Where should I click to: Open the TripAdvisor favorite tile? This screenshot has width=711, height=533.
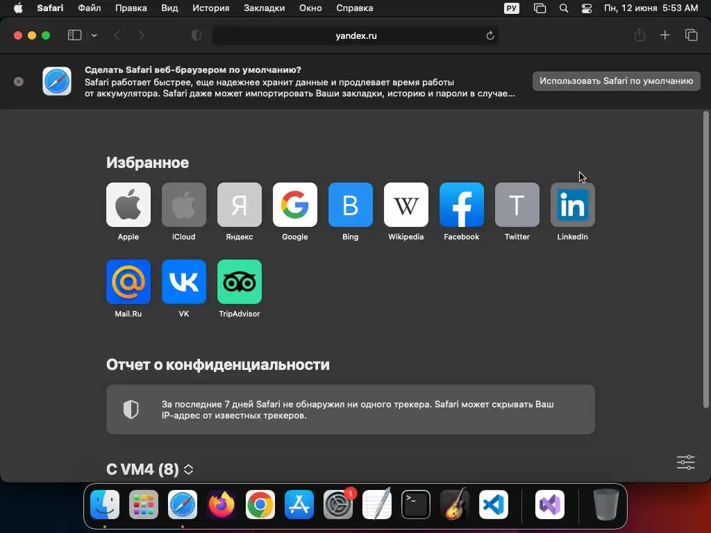coord(240,282)
